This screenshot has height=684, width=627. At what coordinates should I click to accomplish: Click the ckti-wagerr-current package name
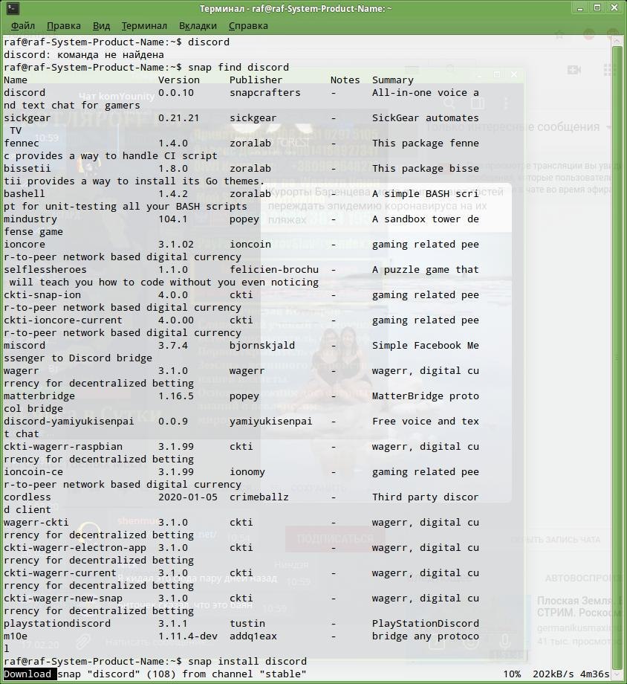[x=59, y=573]
